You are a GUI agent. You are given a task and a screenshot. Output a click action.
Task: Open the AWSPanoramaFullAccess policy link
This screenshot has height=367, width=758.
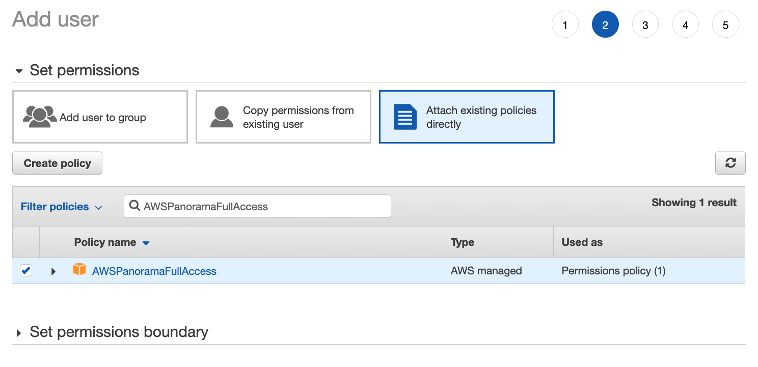tap(154, 271)
